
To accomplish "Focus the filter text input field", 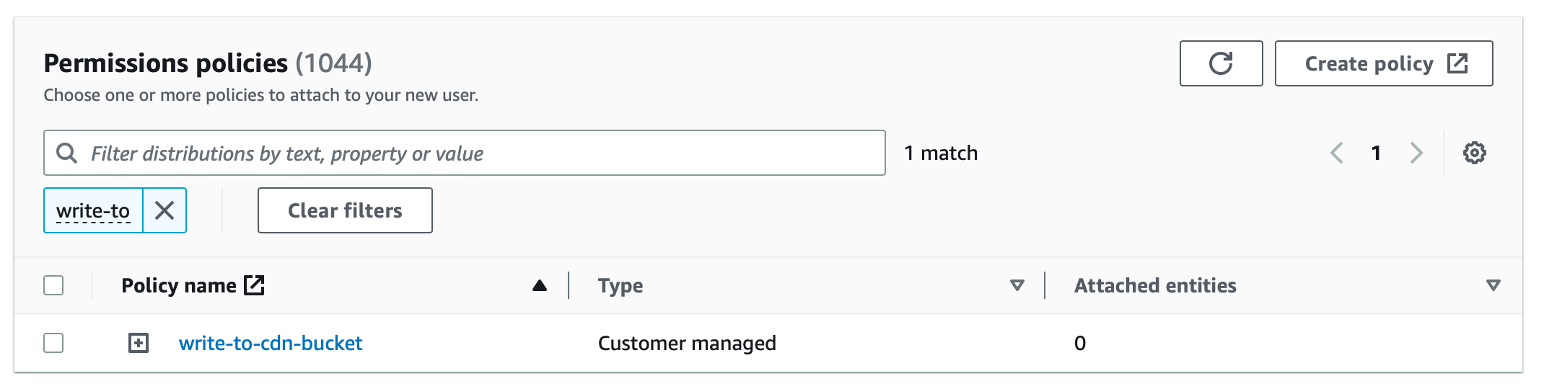I will pyautogui.click(x=465, y=153).
